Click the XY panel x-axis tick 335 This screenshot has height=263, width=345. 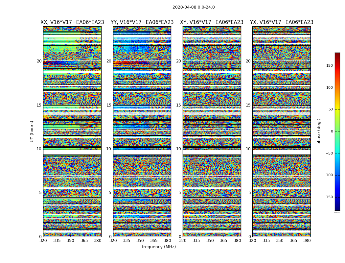click(x=196, y=241)
